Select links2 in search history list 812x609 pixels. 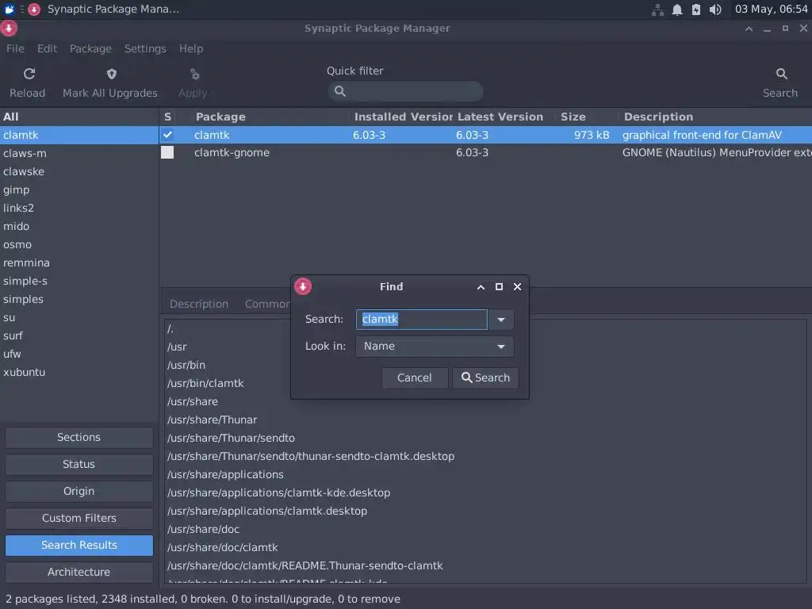(79, 209)
